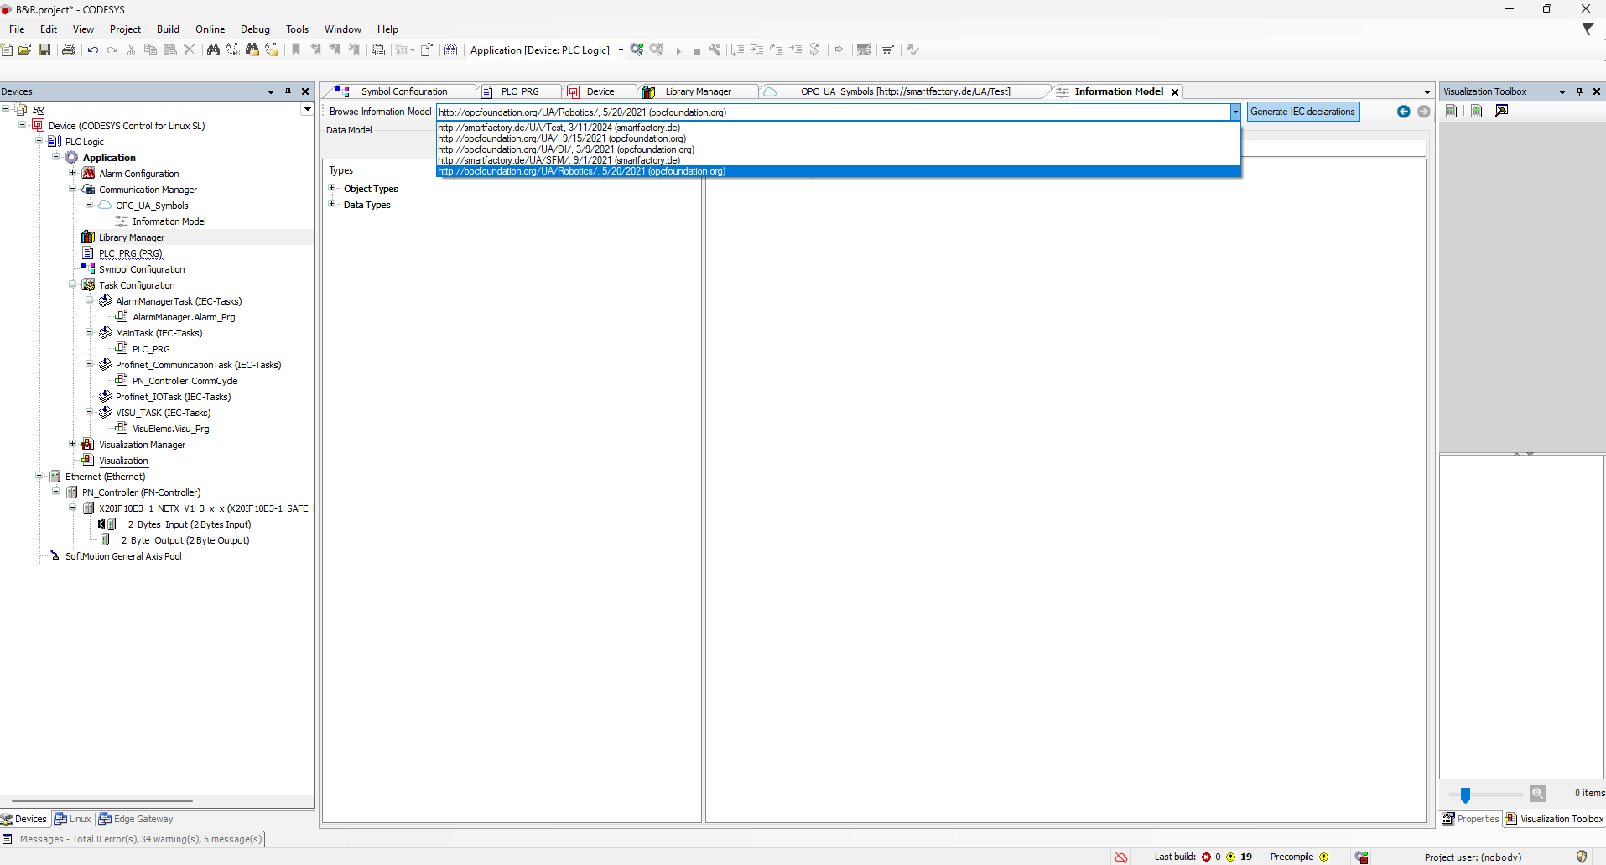This screenshot has height=865, width=1606.
Task: Open the Debug menu
Action: click(x=255, y=29)
